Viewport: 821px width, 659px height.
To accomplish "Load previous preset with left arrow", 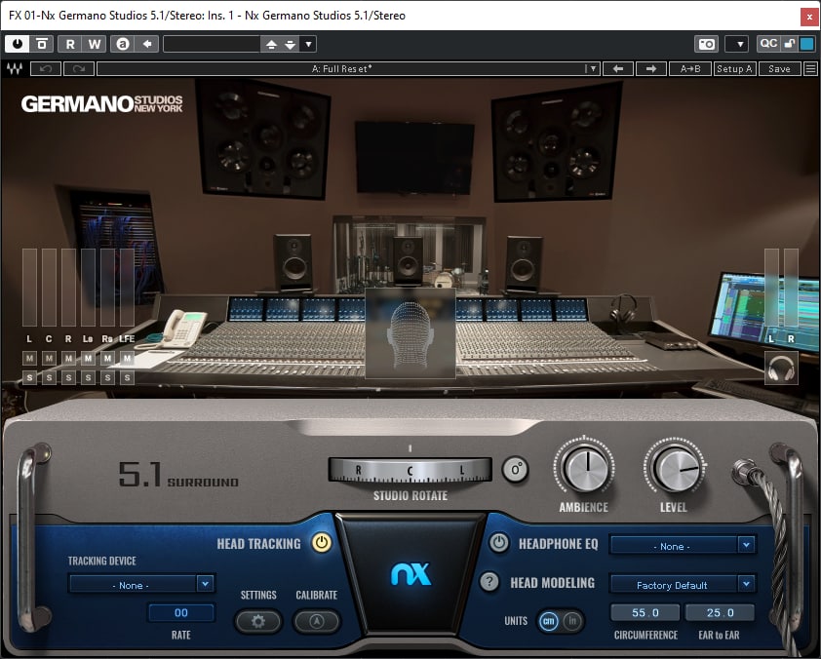I will (618, 68).
